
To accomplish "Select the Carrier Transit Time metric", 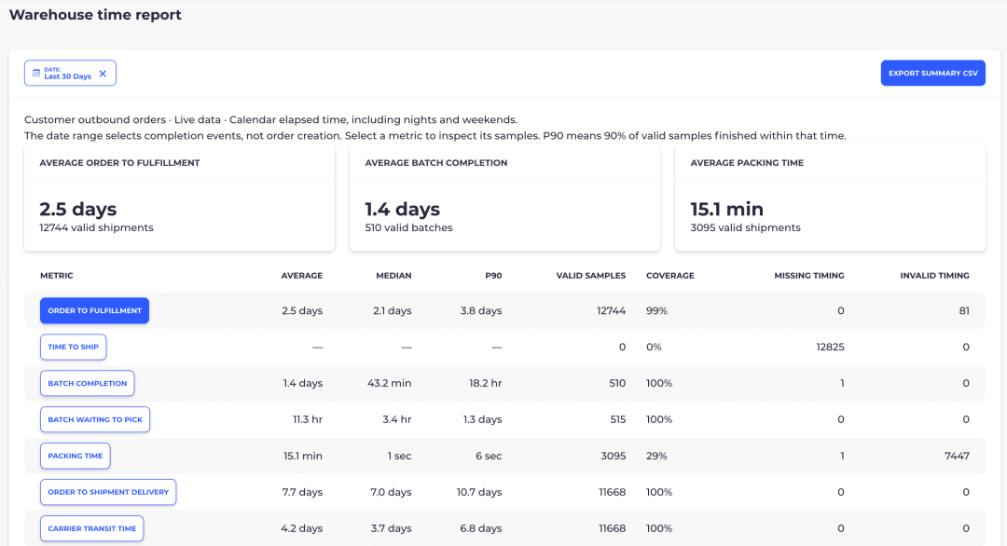I will [91, 528].
